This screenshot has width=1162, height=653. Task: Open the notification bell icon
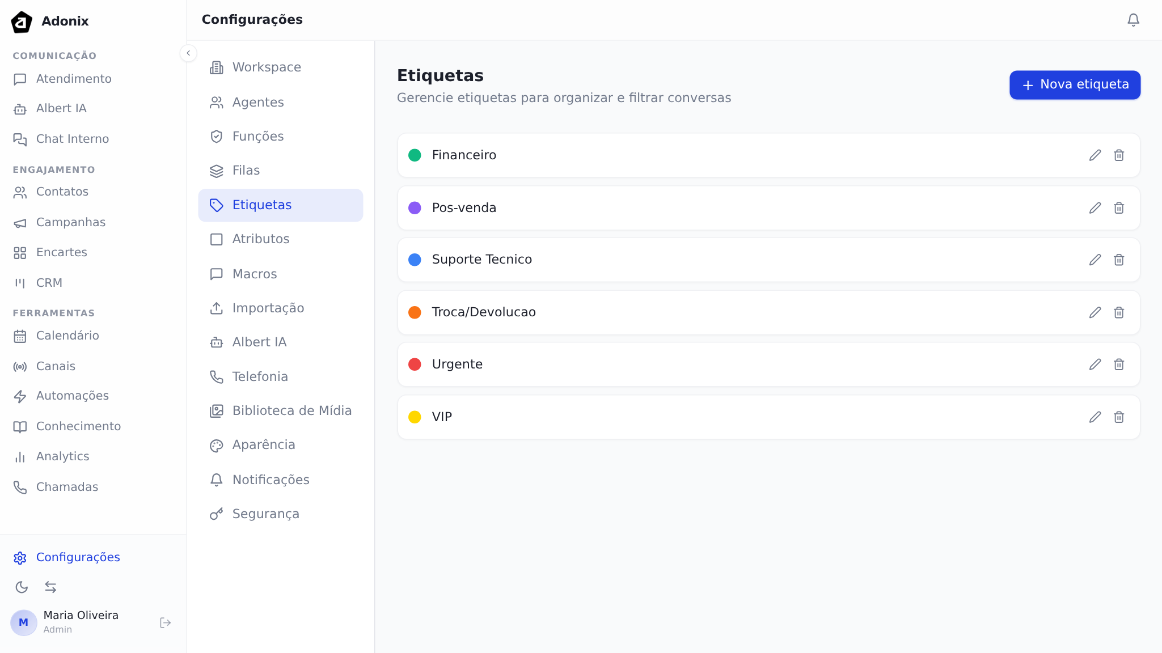click(1133, 19)
